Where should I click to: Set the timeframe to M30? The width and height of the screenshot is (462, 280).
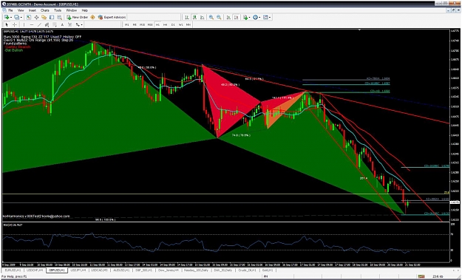tap(150, 24)
